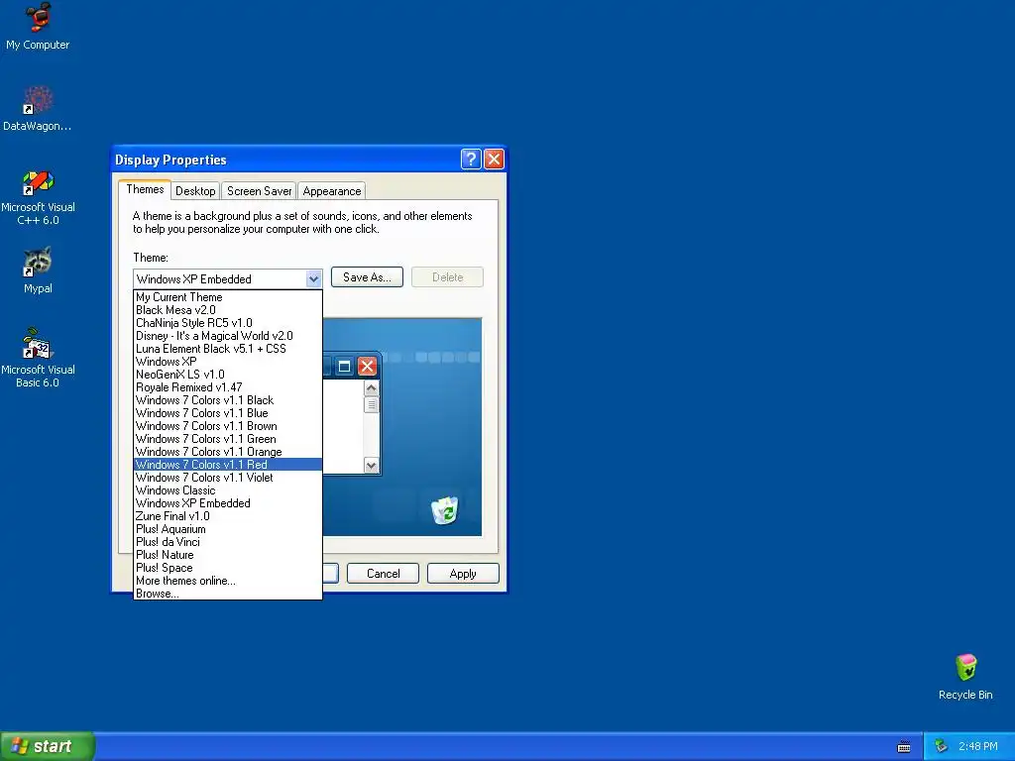Choose Black Mesa v2.0 theme
1015x761 pixels.
(228, 310)
